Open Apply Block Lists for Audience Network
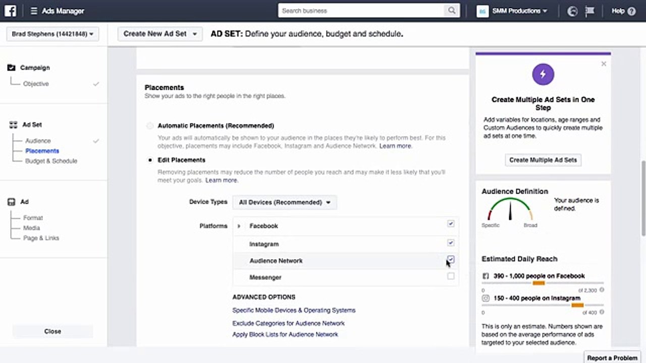 point(285,334)
